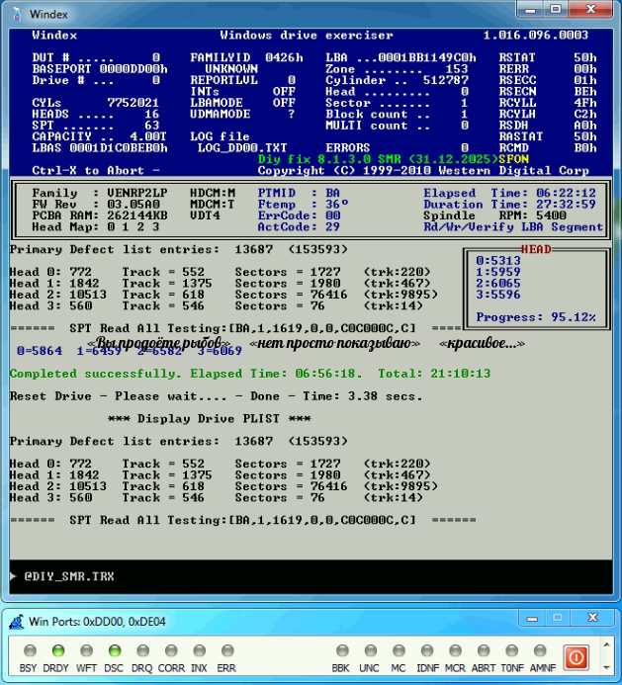Click the Win Ports title bar app icon
Image resolution: width=622 pixels, height=685 pixels.
17,622
